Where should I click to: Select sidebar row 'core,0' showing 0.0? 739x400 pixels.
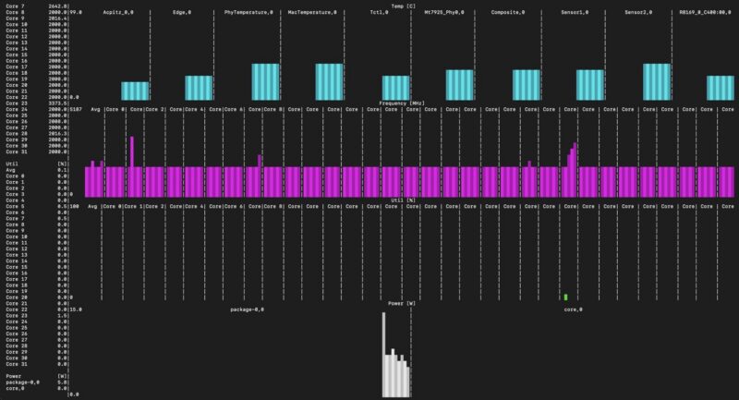pos(37,389)
